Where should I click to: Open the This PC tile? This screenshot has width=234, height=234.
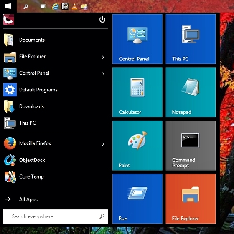(x=191, y=39)
